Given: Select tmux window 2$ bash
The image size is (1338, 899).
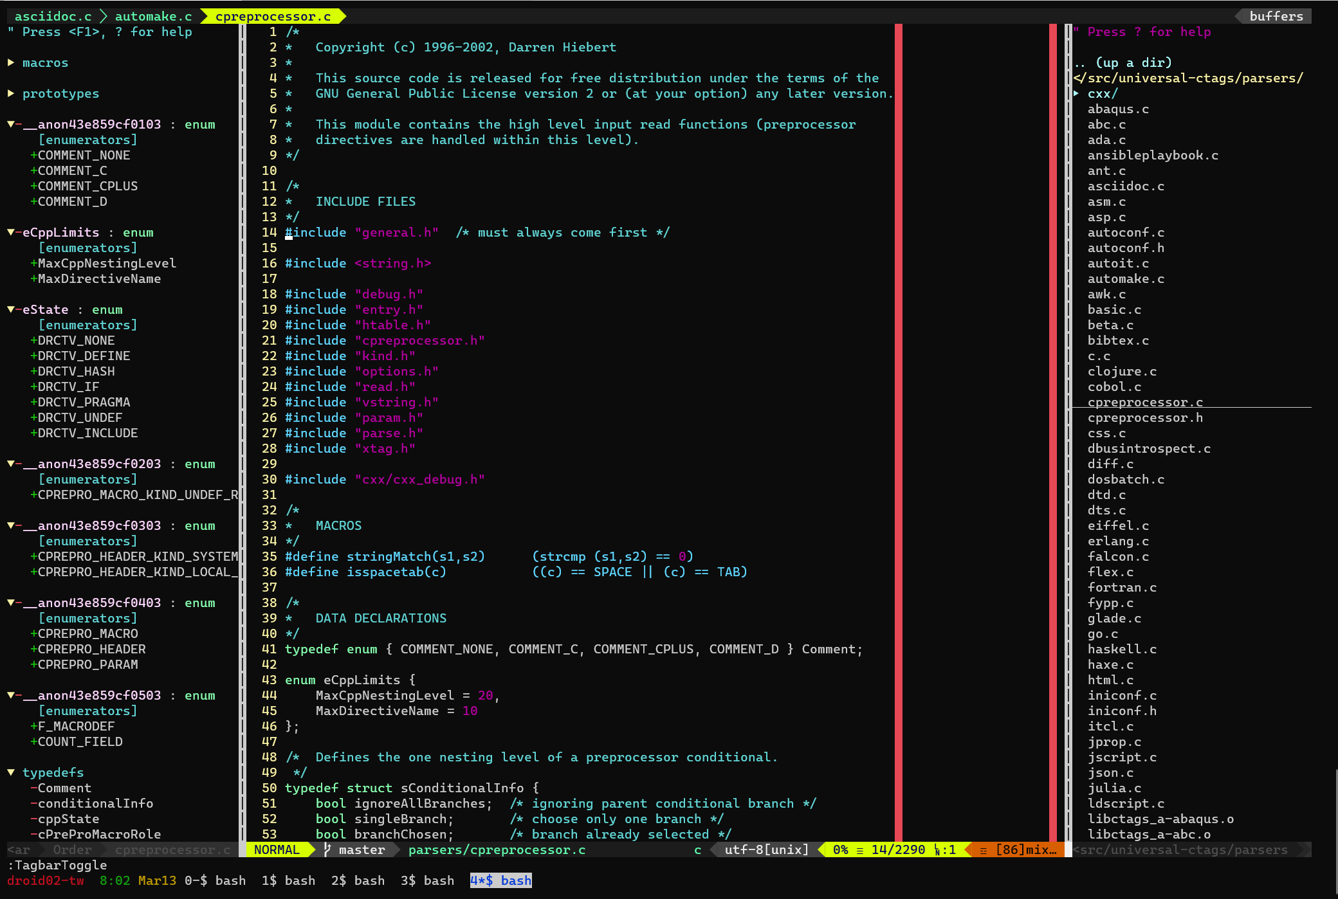Looking at the screenshot, I should (x=358, y=880).
